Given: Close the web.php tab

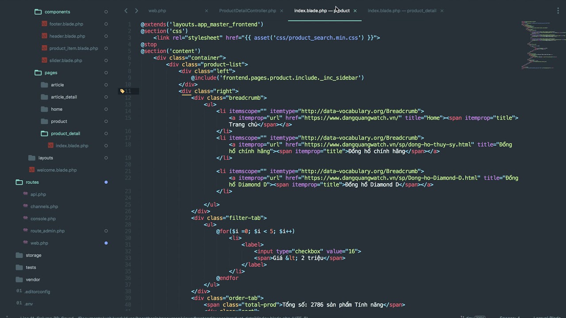Looking at the screenshot, I should tap(207, 11).
